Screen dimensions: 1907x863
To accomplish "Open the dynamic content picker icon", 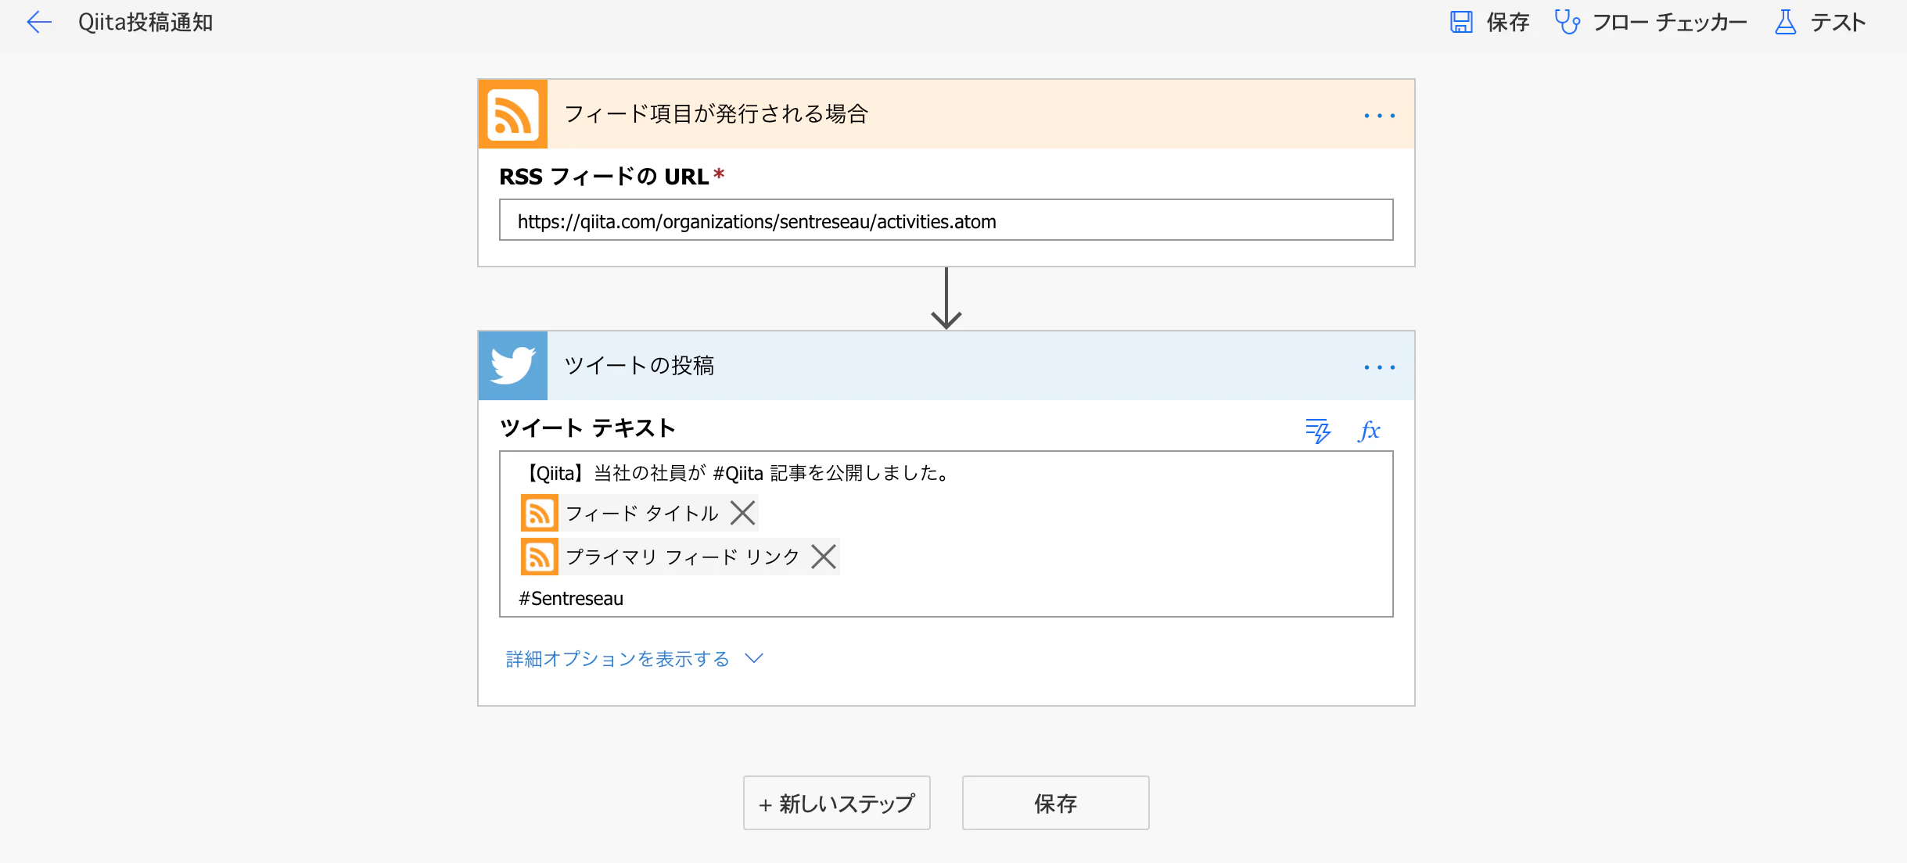I will click(x=1318, y=430).
